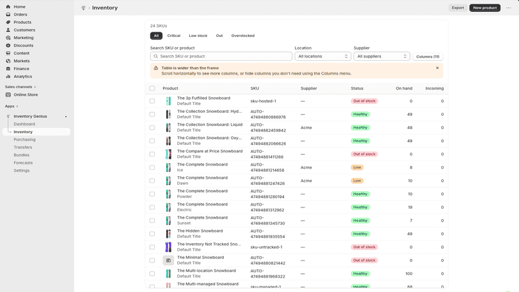Open the Analytics bar chart icon
The height and width of the screenshot is (292, 519).
coord(8,76)
